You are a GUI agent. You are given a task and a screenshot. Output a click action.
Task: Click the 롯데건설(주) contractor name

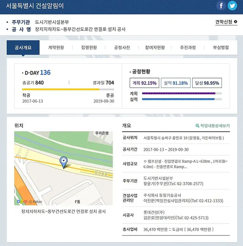tap(154, 212)
